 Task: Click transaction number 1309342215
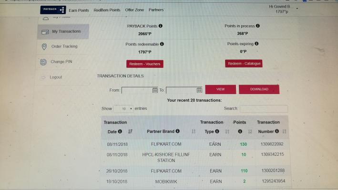pyautogui.click(x=272, y=154)
